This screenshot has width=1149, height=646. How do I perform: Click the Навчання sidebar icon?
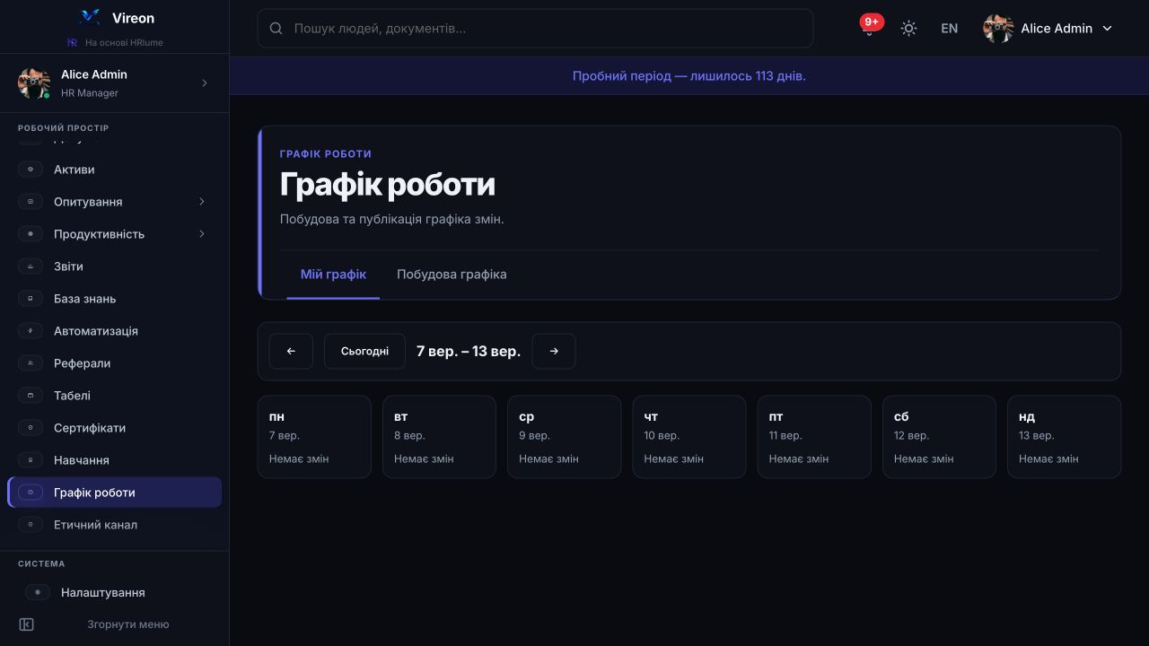[31, 460]
